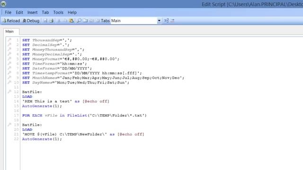This screenshot has height=170, width=303.
Task: Click the wrench marker beside line 5
Action: (x=9, y=59)
